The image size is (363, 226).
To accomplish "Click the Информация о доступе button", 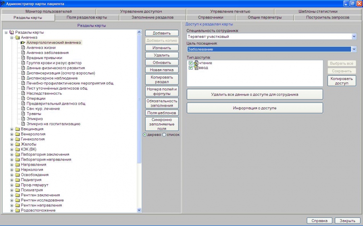I will point(255,108).
